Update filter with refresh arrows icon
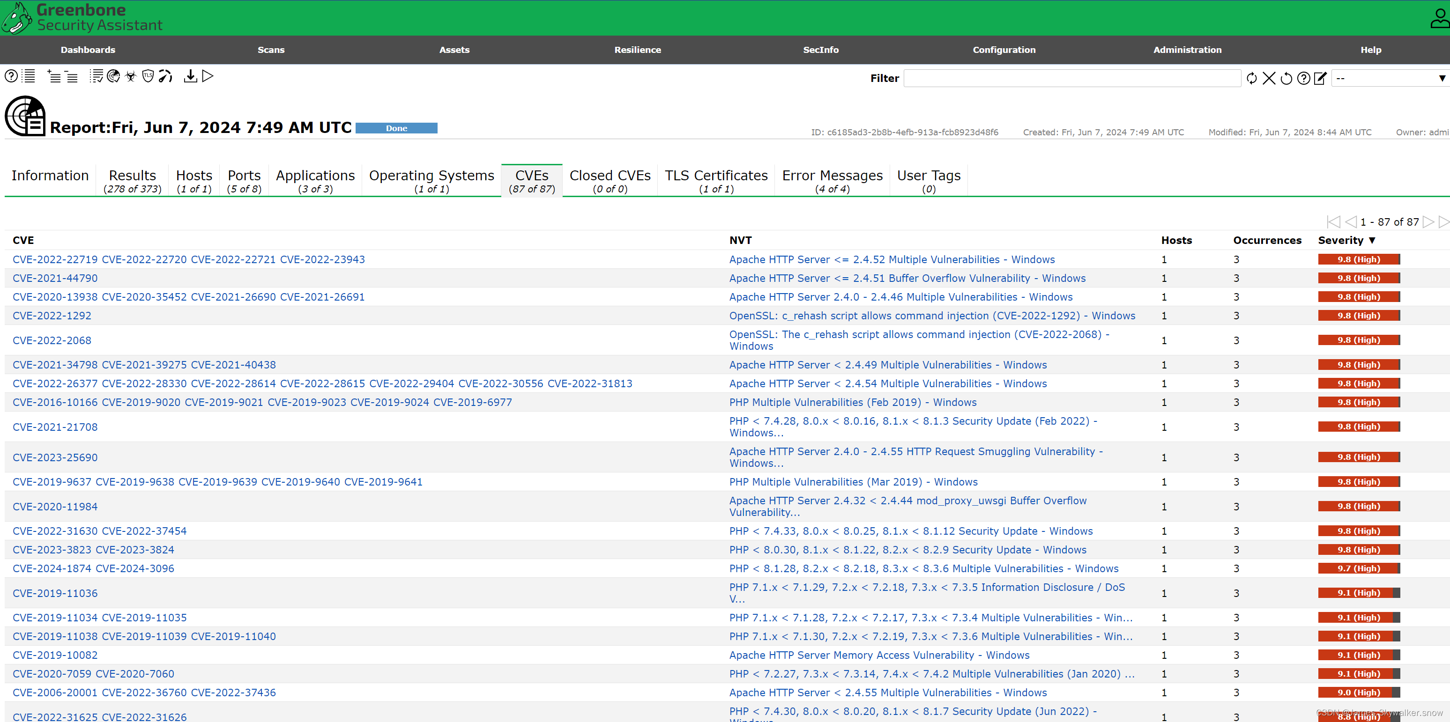Image resolution: width=1450 pixels, height=722 pixels. (x=1251, y=79)
